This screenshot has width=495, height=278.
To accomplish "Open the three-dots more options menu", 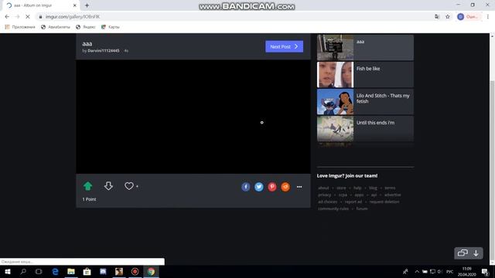I will (299, 187).
